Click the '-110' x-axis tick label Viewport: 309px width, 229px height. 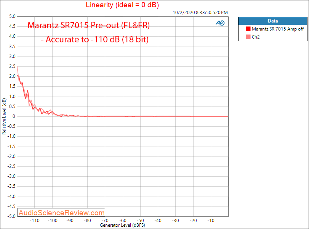tap(35, 221)
